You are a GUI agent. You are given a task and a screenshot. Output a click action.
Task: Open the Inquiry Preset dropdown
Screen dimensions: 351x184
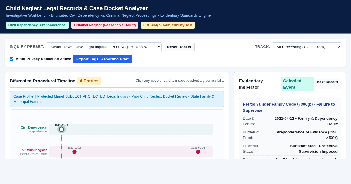pos(104,47)
